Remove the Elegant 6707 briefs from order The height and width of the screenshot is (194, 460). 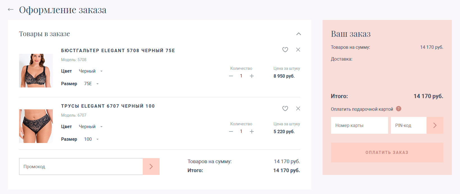click(298, 108)
